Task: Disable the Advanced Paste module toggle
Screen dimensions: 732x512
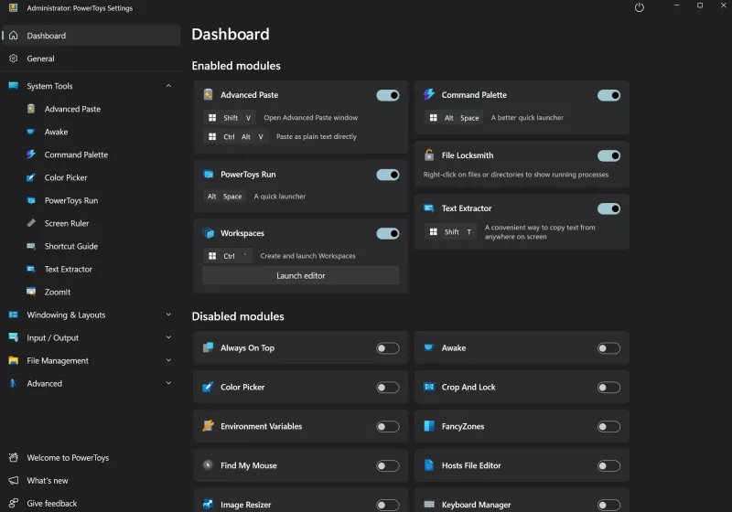Action: click(387, 95)
